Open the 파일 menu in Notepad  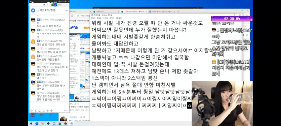point(93,18)
